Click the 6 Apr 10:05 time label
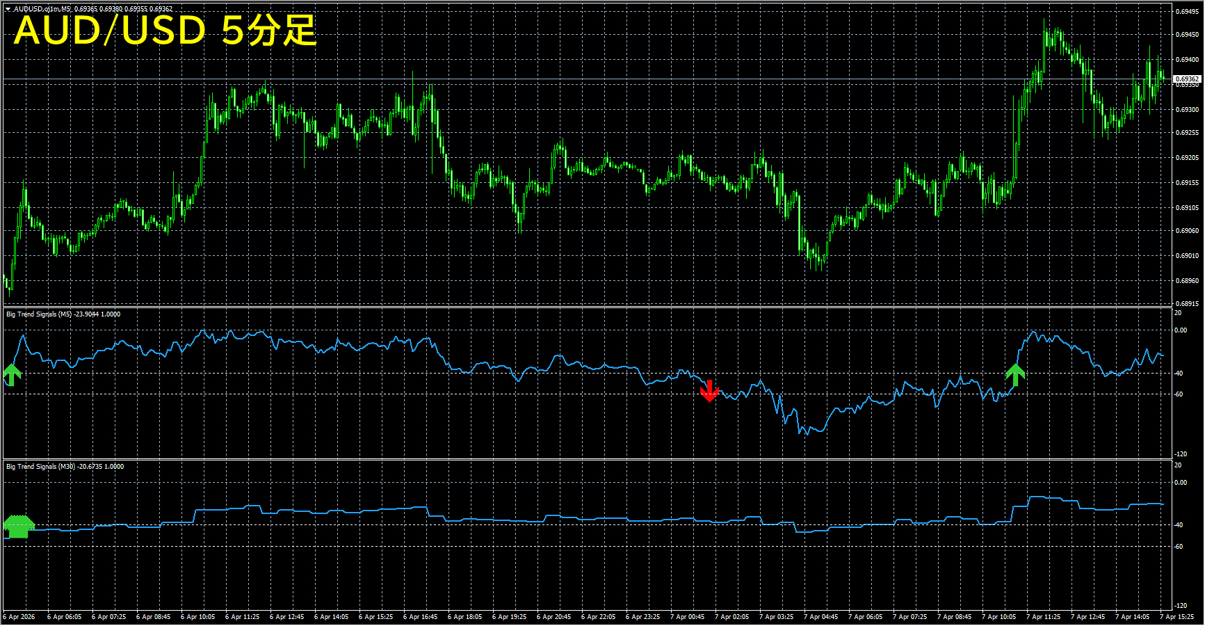The height and width of the screenshot is (626, 1205). 197,617
